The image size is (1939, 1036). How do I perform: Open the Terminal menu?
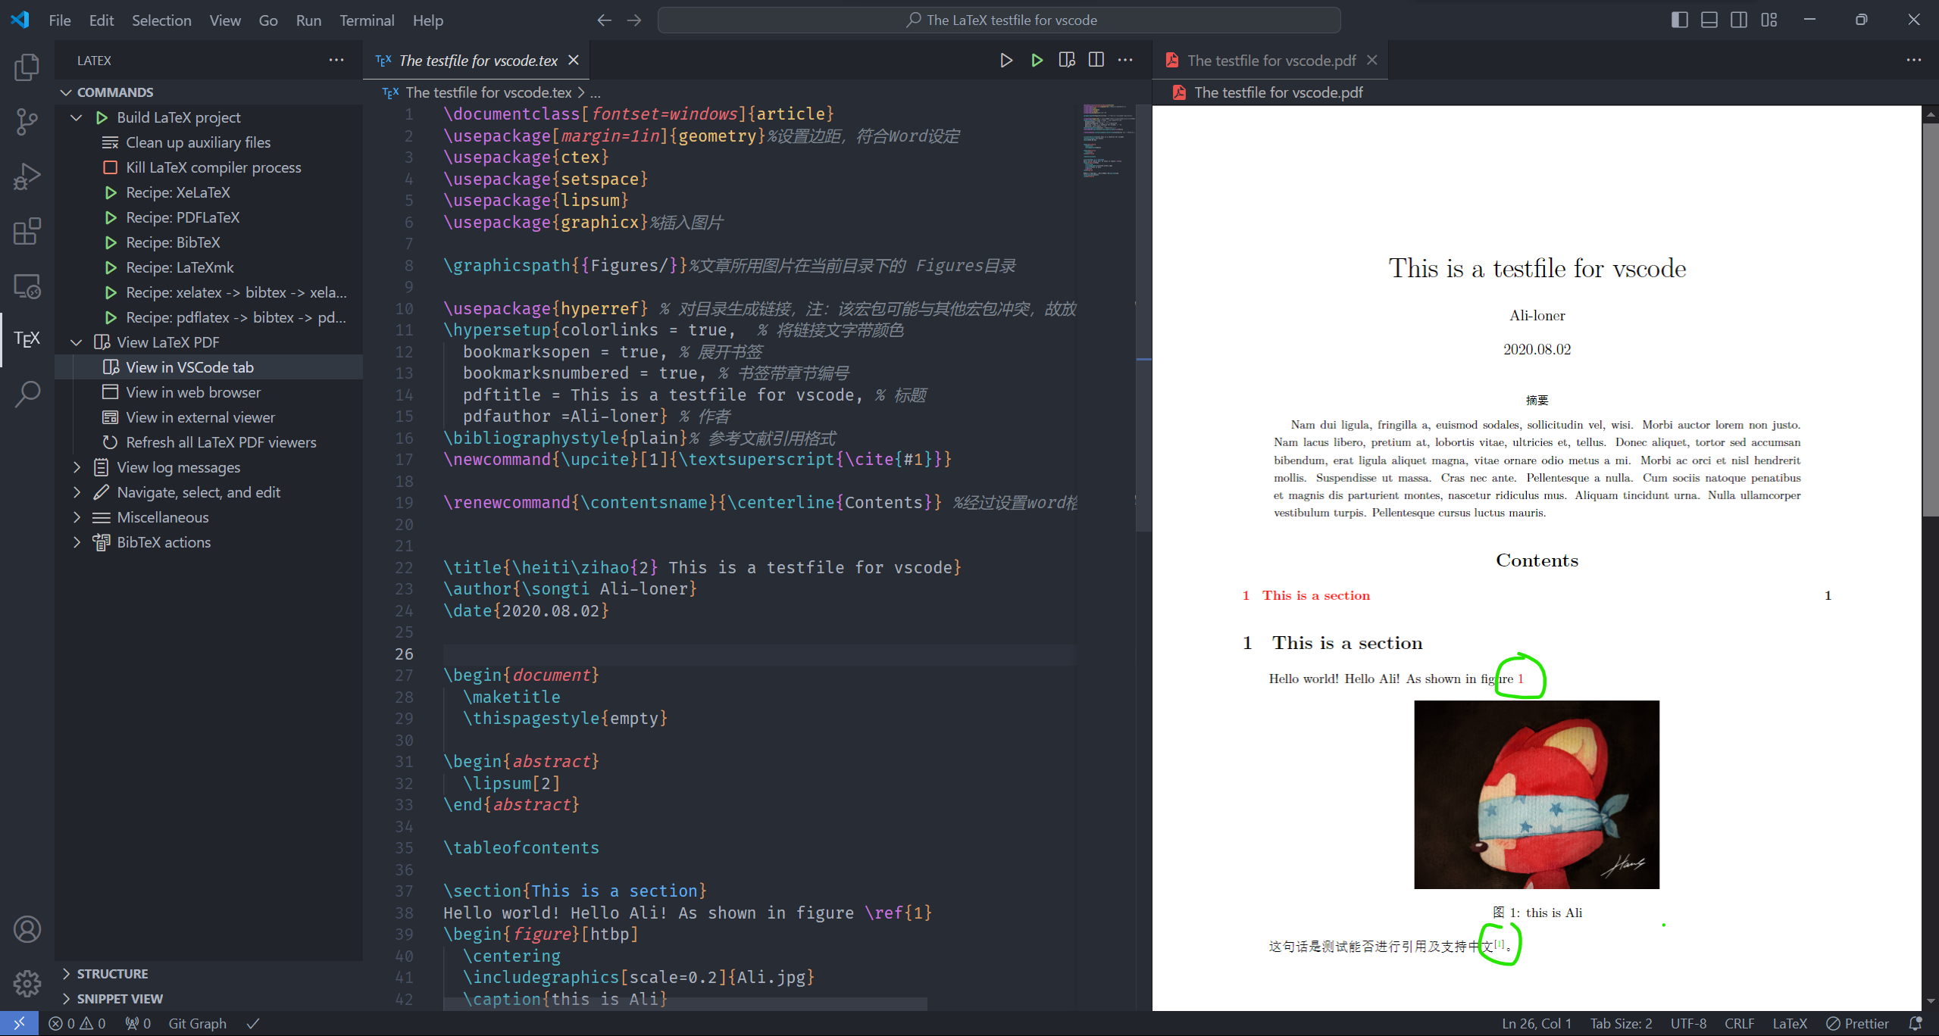366,20
